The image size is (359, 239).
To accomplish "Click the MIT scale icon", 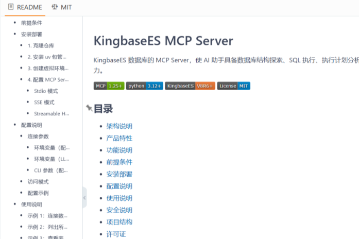I will click(55, 7).
